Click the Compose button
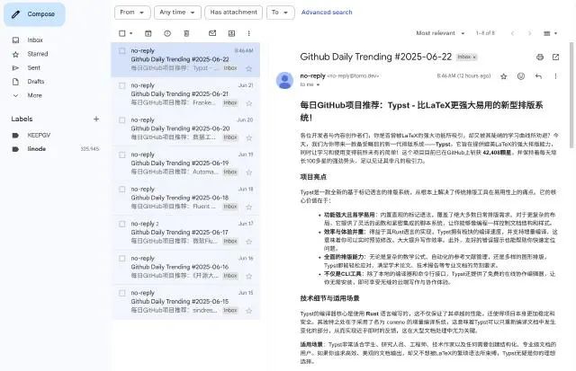Image resolution: width=576 pixels, height=371 pixels. click(34, 14)
